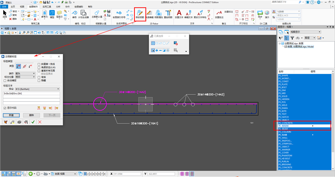Enable the 自动捕捉 checkbox
This screenshot has width=335, height=177.
tap(5, 80)
